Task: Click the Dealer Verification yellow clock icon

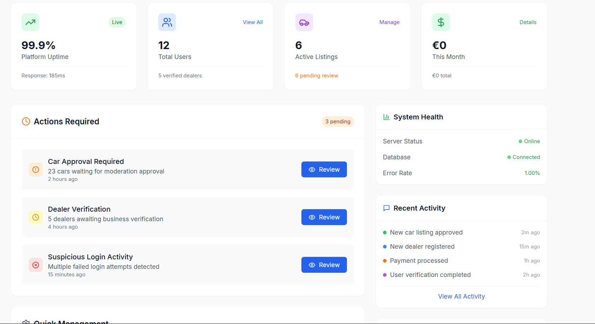Action: [36, 217]
